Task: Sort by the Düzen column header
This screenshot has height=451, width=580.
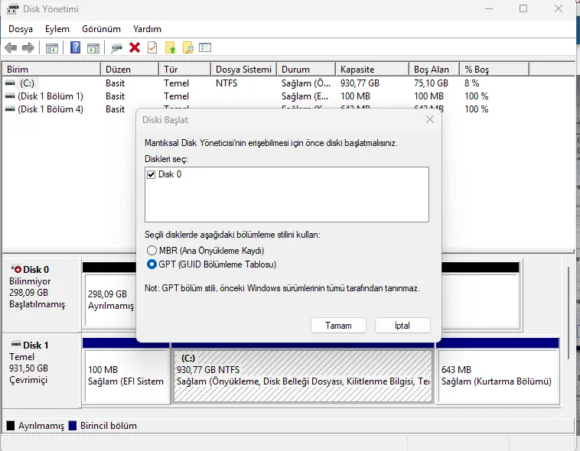Action: click(129, 69)
